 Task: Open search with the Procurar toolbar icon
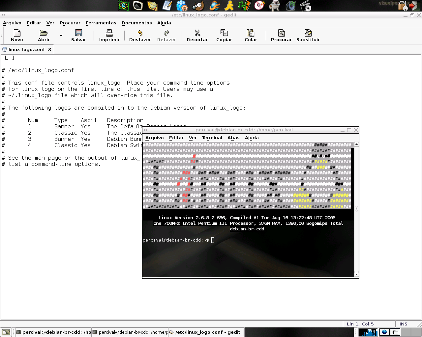pos(281,36)
